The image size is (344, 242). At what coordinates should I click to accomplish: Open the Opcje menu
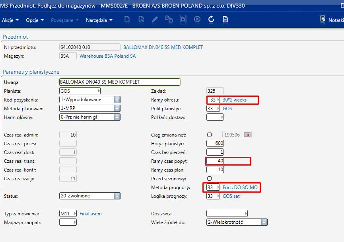click(35, 20)
